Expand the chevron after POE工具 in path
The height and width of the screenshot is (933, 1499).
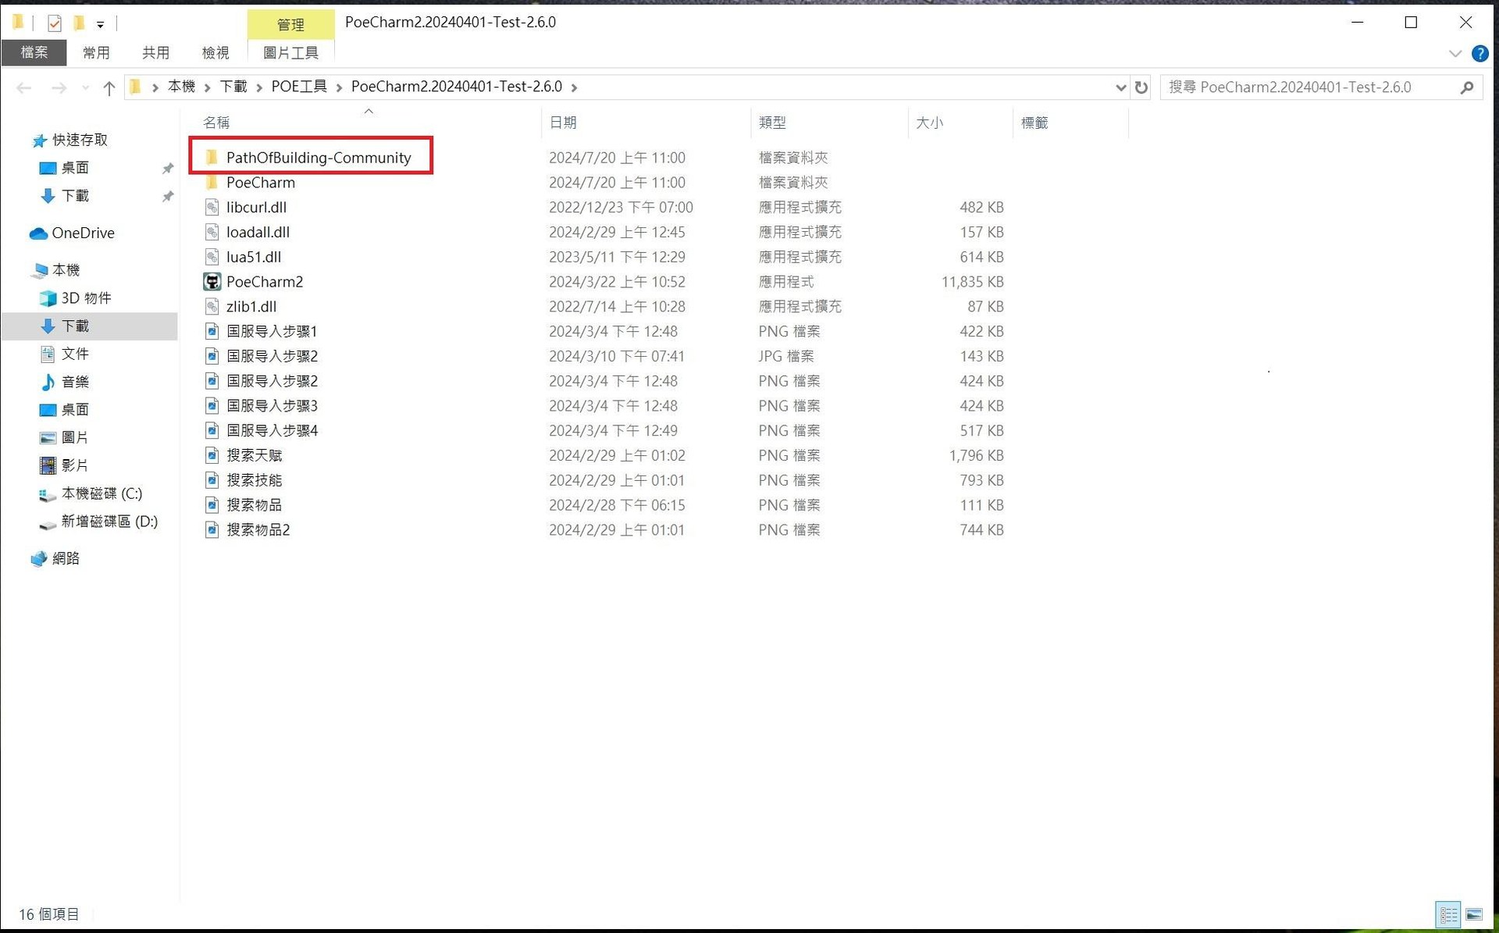340,87
